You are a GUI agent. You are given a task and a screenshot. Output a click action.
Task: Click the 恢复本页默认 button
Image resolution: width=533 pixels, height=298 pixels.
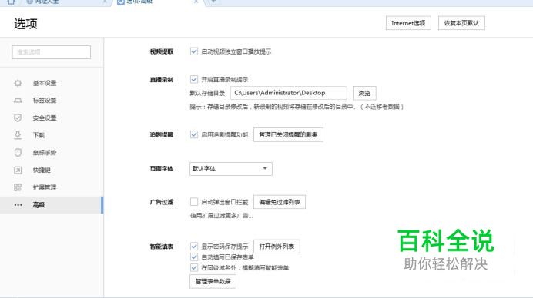coord(461,23)
